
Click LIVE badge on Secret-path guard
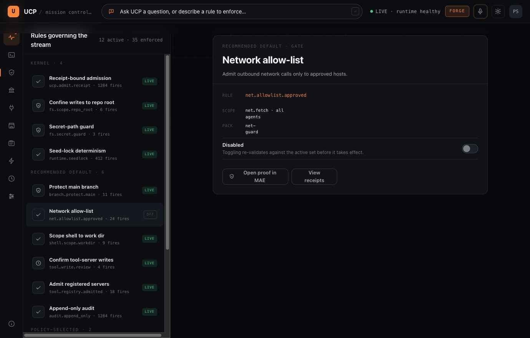tap(149, 130)
